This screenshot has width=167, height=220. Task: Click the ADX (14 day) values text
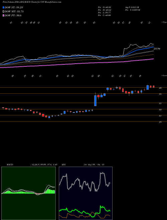pyautogui.click(x=94, y=165)
